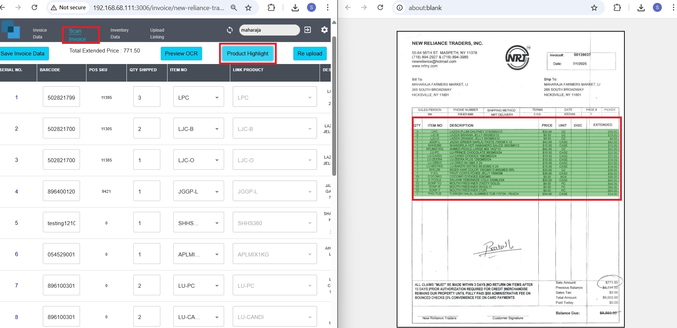677x328 pixels.
Task: Bookmark the about:blank page with the star
Action: [x=594, y=8]
